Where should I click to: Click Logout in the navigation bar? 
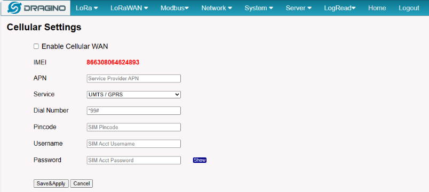tap(409, 8)
